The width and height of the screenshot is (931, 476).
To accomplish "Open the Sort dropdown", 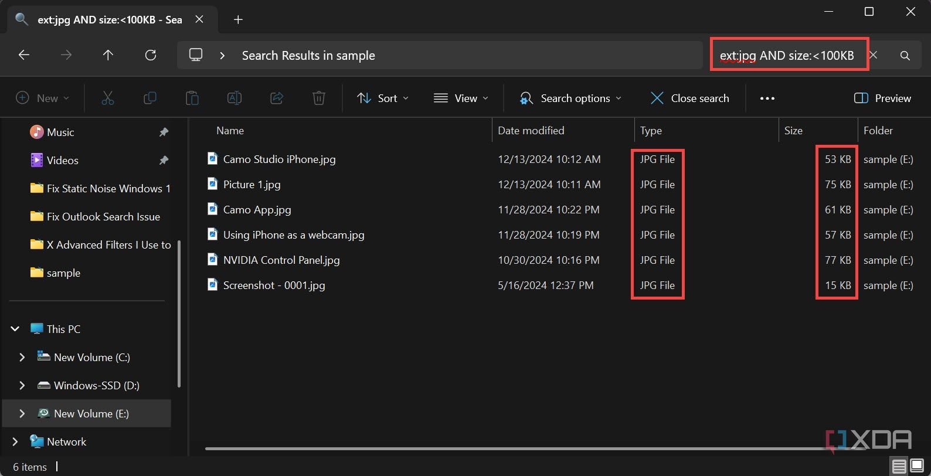I will 383,98.
